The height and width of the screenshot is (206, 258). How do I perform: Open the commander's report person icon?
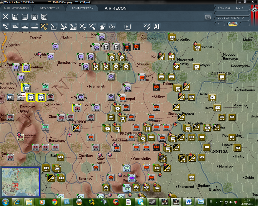pyautogui.click(x=15, y=17)
